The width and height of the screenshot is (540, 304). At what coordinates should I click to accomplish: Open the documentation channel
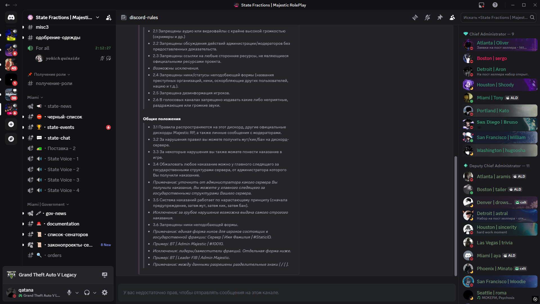tap(63, 224)
